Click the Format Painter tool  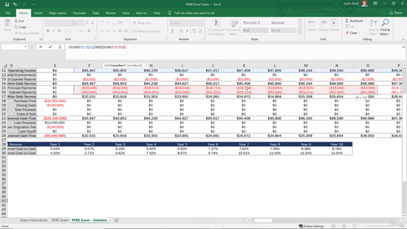click(27, 33)
